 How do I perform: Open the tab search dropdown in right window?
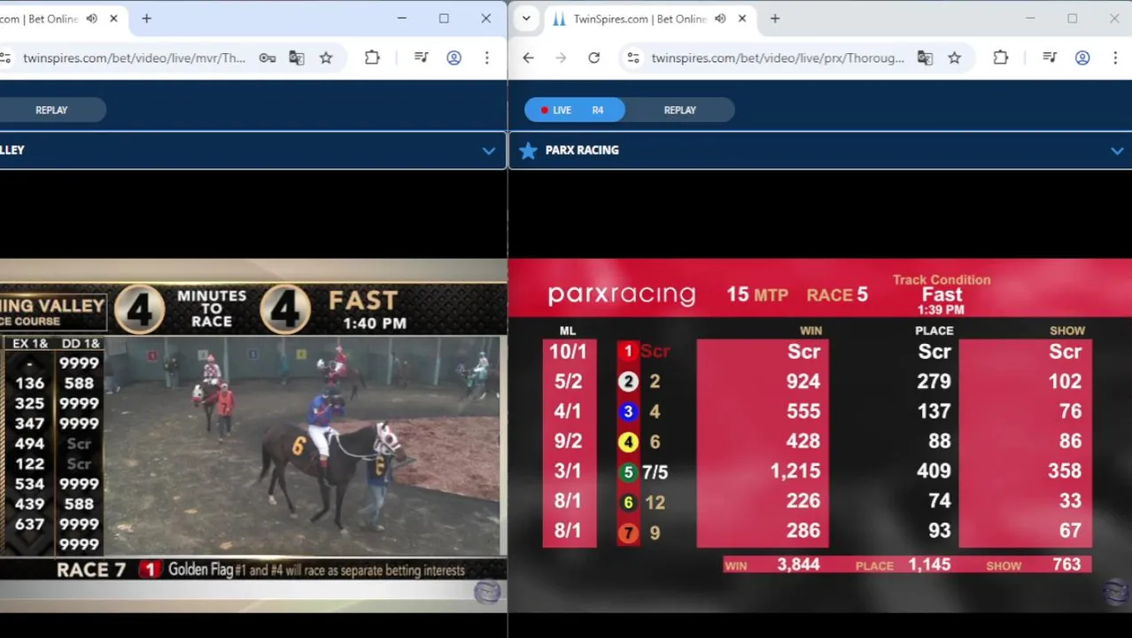point(526,19)
